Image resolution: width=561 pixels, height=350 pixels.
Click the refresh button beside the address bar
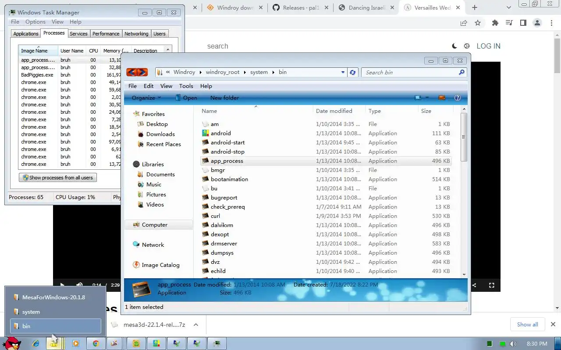coord(353,72)
